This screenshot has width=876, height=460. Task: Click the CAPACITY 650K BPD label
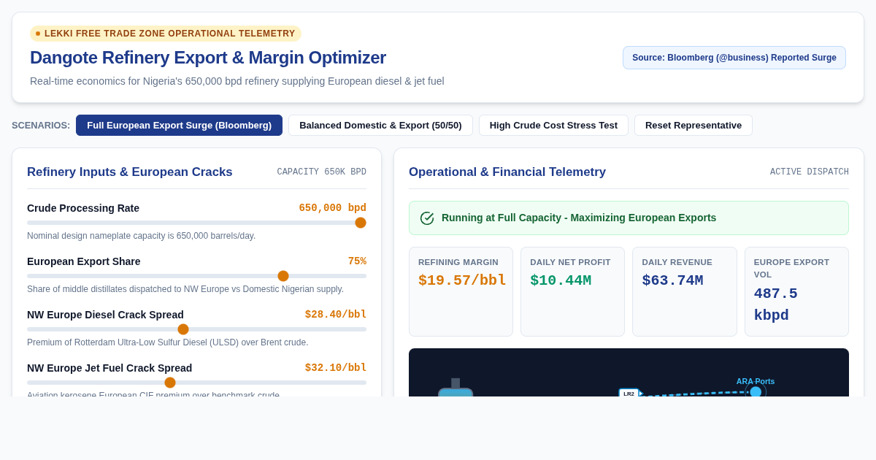point(322,172)
